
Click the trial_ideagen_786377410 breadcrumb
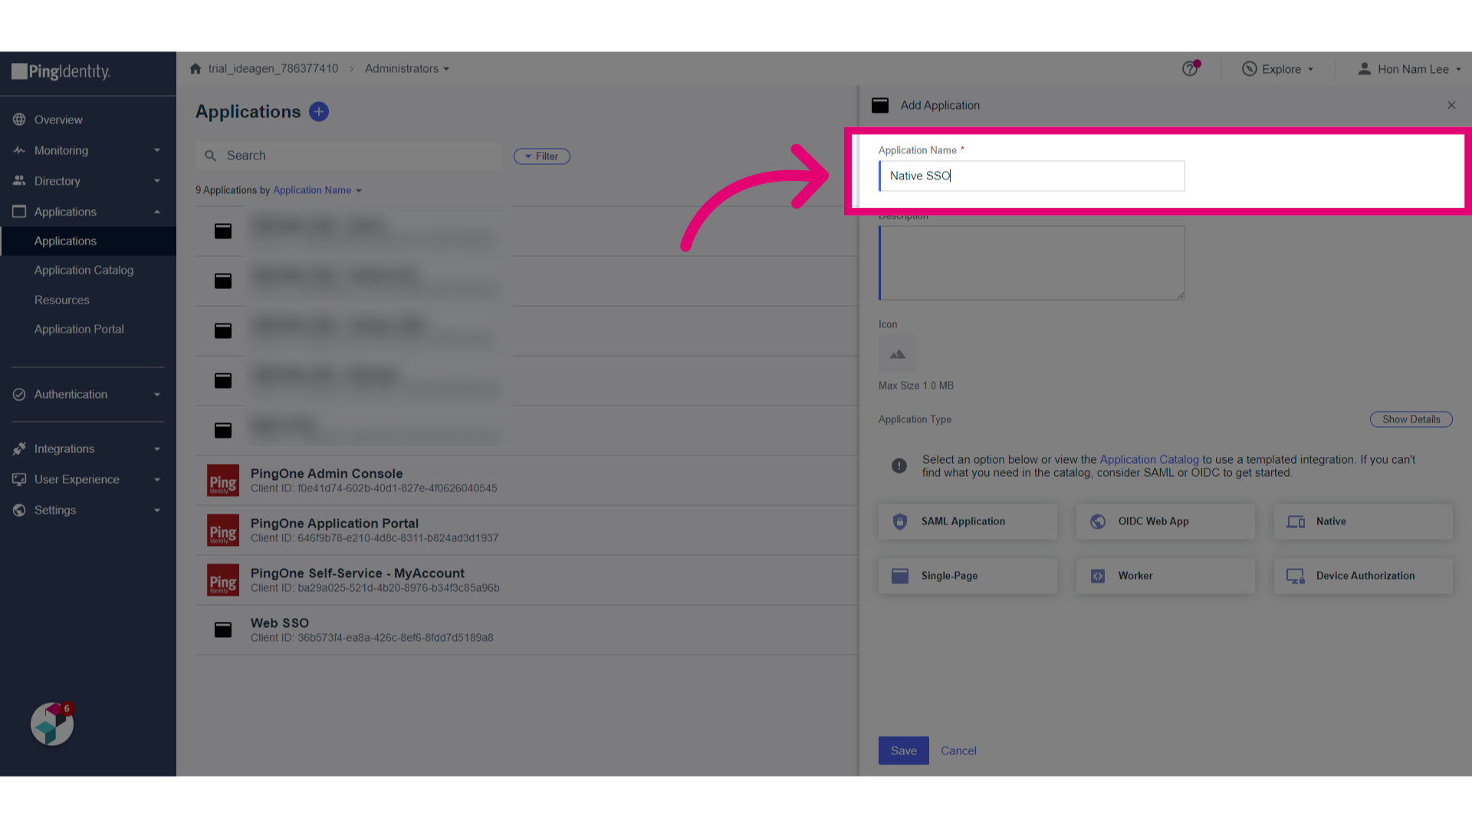click(273, 68)
